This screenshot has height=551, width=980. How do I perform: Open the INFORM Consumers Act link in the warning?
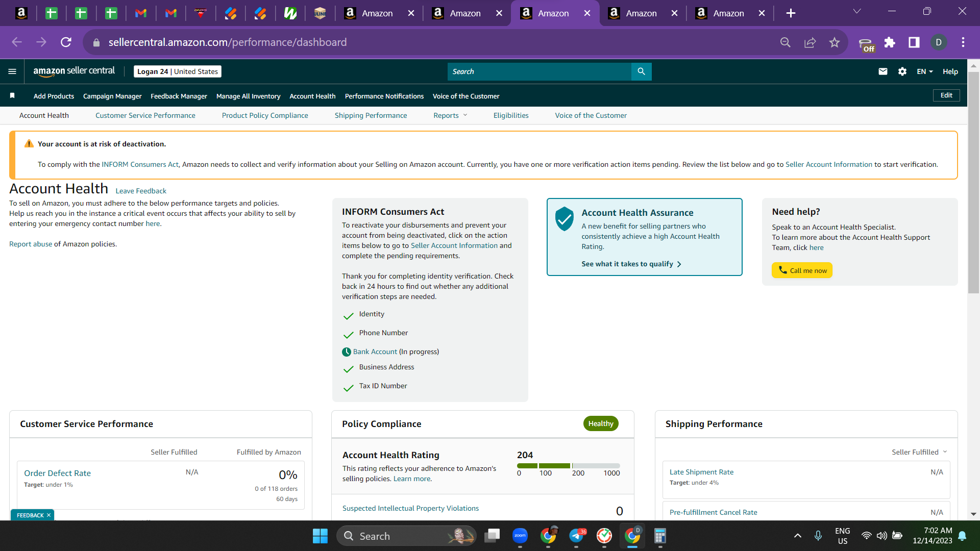click(x=140, y=164)
